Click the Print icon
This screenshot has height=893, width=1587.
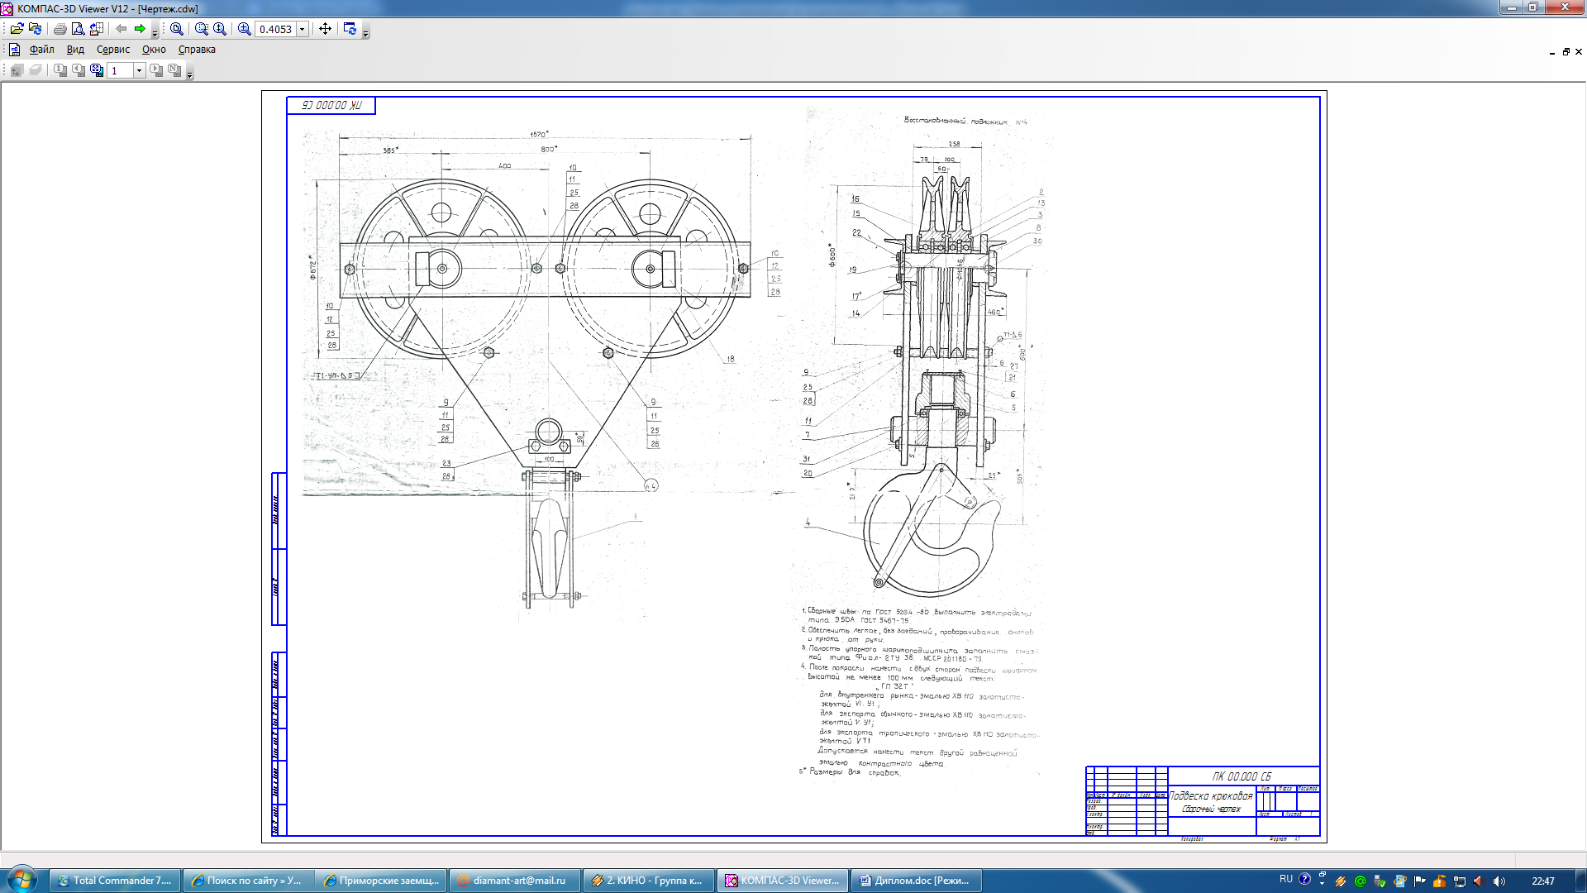[60, 29]
